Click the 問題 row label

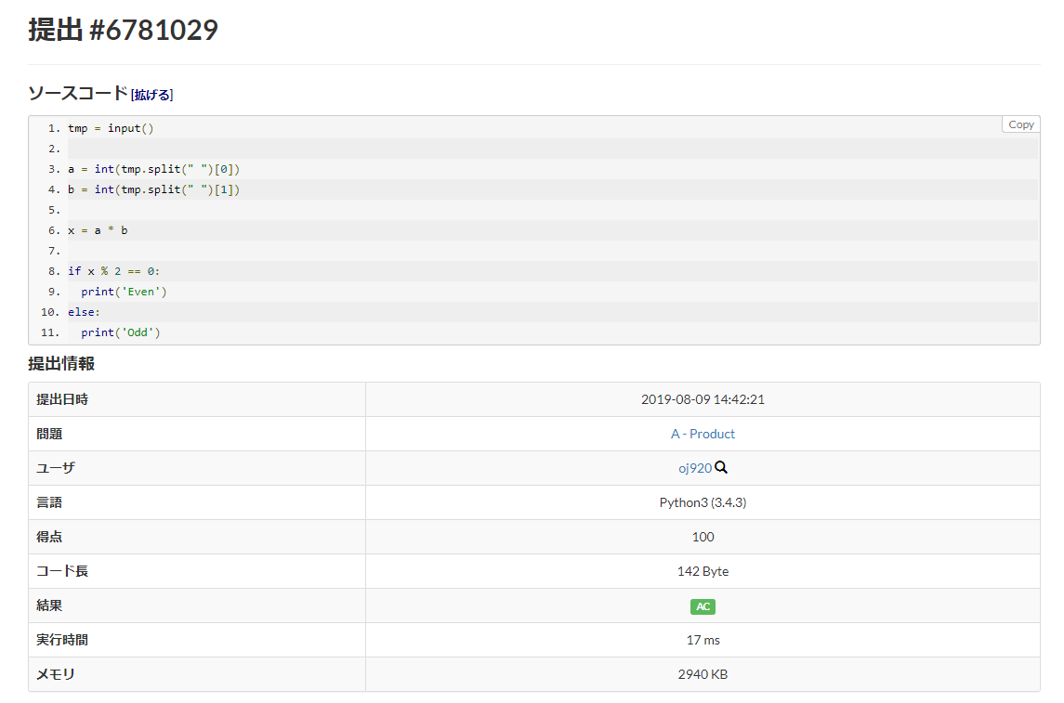(49, 434)
